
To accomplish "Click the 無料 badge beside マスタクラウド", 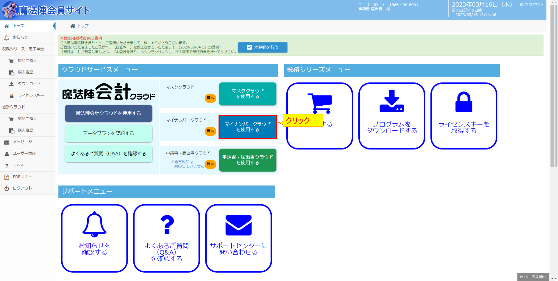I will coord(210,98).
